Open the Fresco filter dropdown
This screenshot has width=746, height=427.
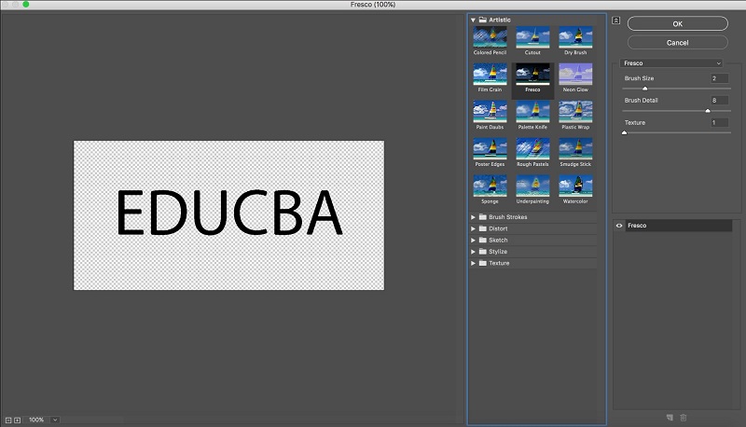click(670, 63)
